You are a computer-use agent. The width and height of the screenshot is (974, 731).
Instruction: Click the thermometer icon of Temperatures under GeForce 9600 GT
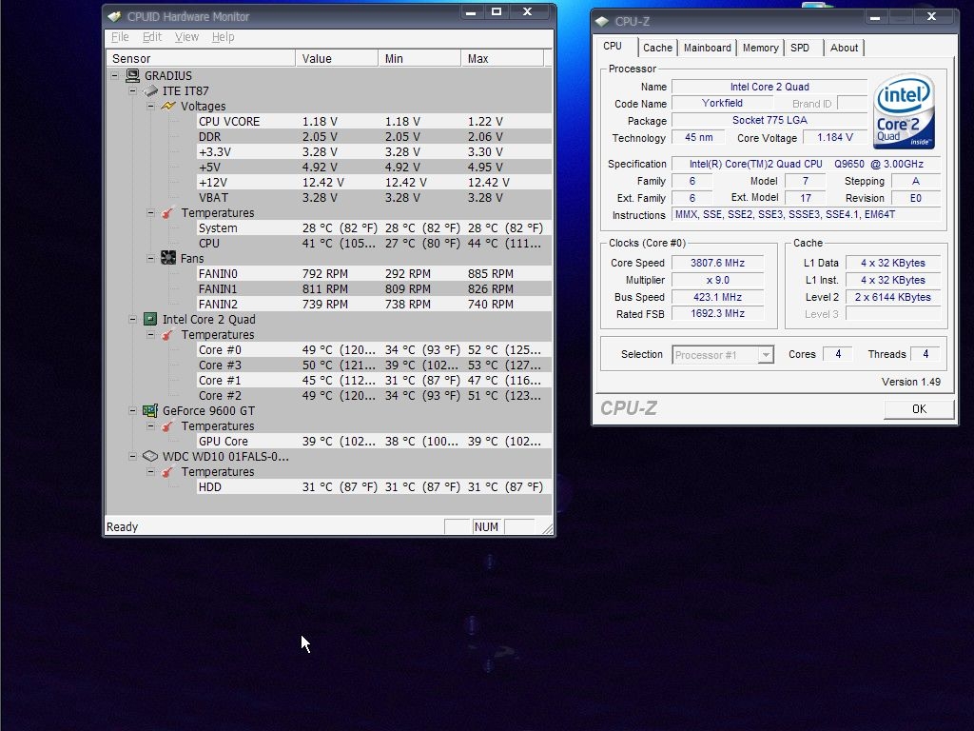pos(168,425)
